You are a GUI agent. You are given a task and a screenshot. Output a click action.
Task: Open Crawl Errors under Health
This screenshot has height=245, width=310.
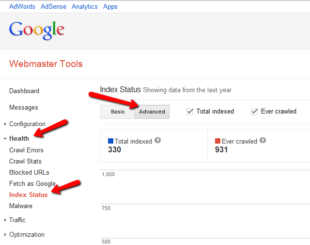coord(26,150)
